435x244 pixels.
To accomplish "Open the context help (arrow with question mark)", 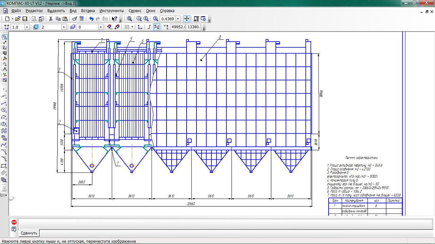I will [115, 19].
